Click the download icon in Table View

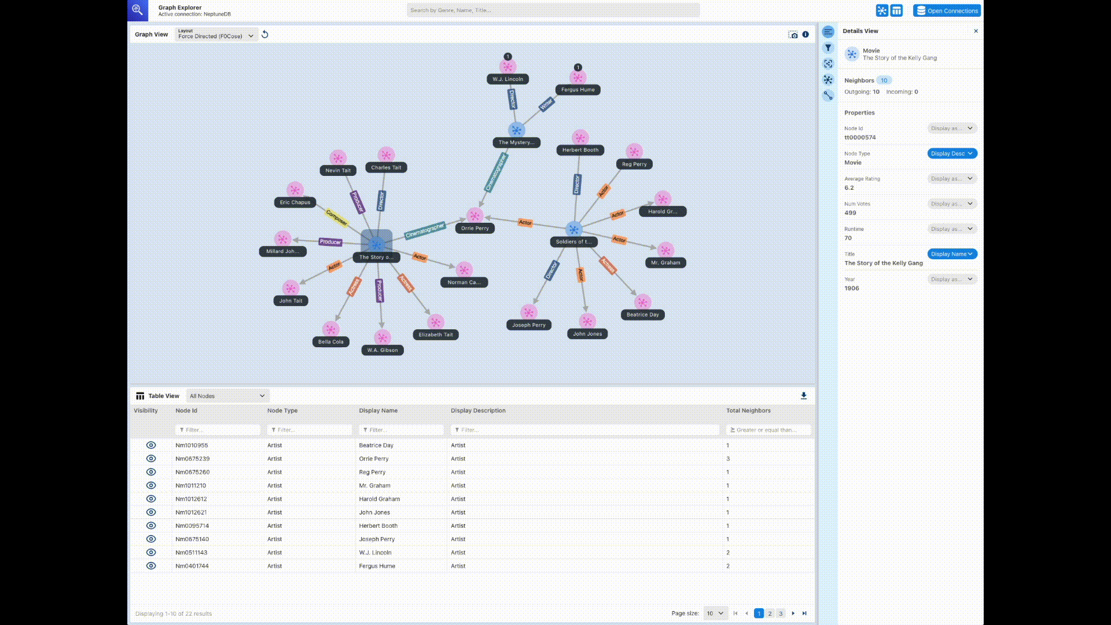804,395
